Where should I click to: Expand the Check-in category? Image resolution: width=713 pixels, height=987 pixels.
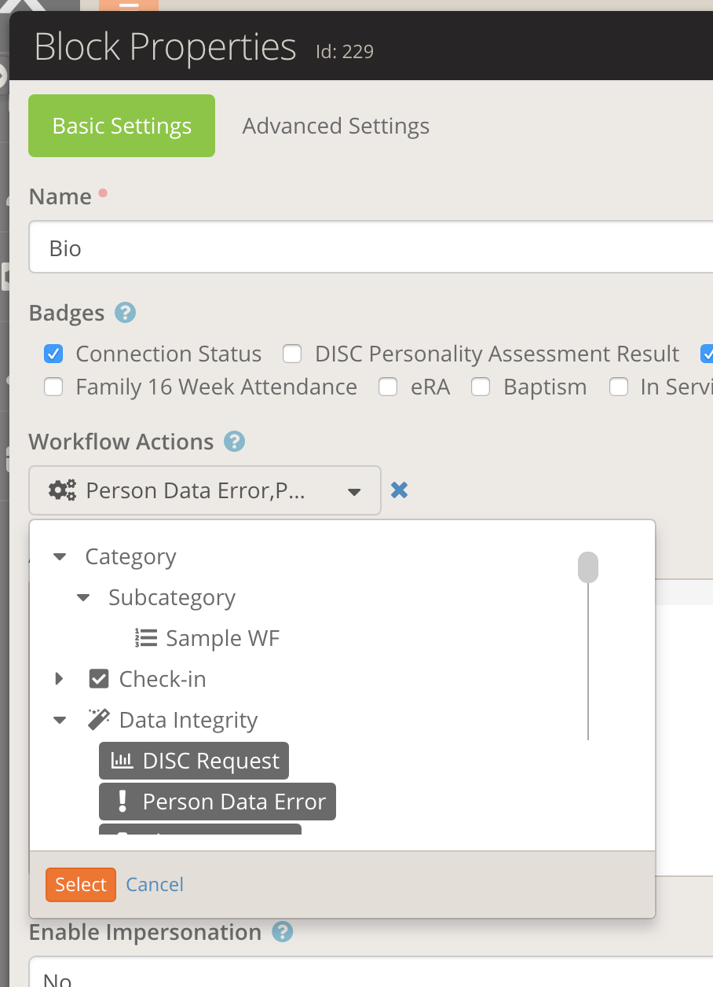click(x=60, y=678)
